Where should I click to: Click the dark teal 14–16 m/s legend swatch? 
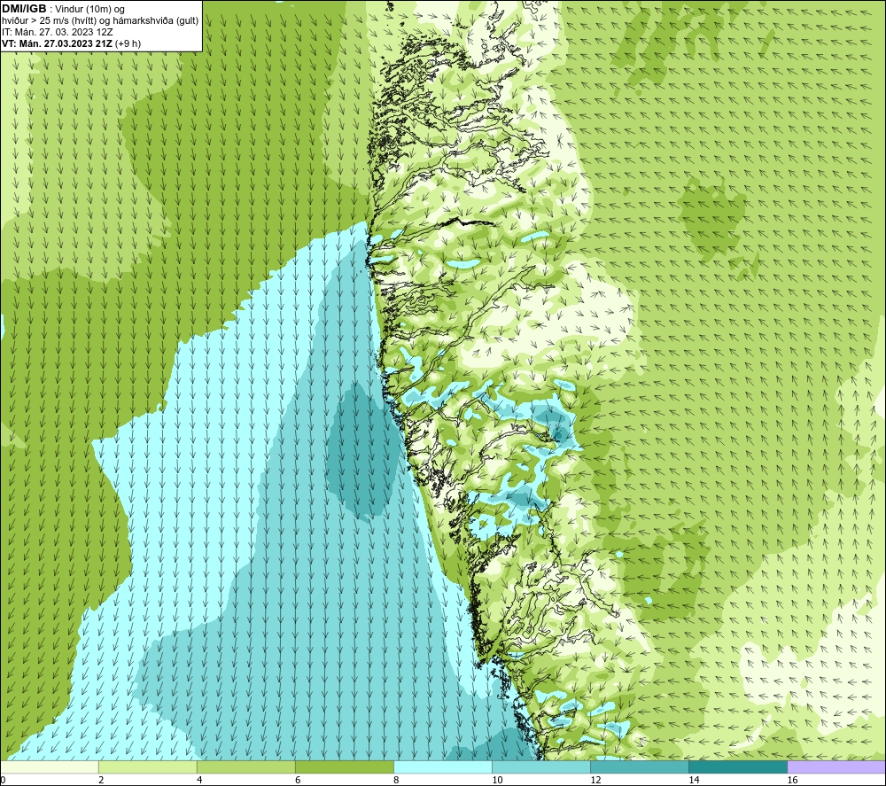(x=737, y=767)
